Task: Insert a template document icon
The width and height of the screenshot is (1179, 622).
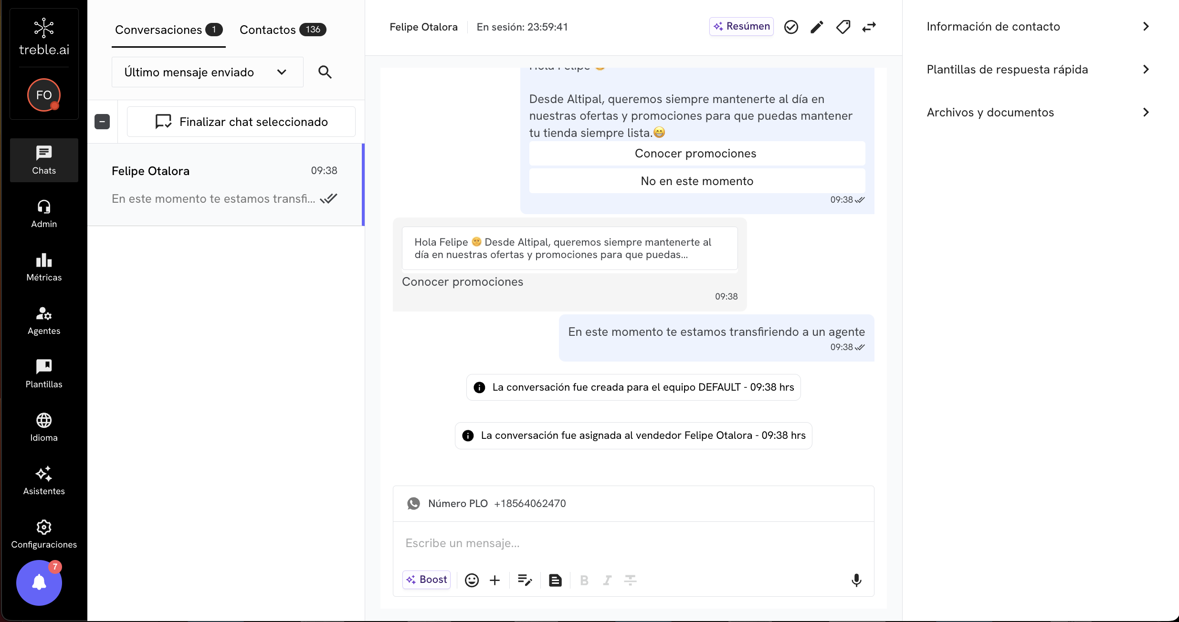Action: click(x=555, y=580)
